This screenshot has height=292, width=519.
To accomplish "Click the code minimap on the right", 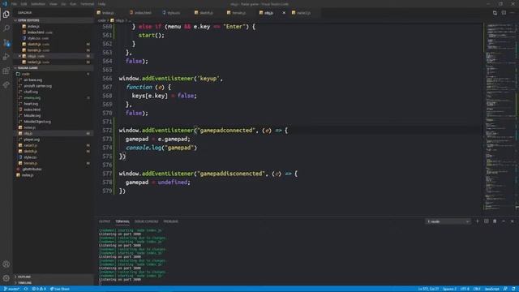I will (500, 116).
